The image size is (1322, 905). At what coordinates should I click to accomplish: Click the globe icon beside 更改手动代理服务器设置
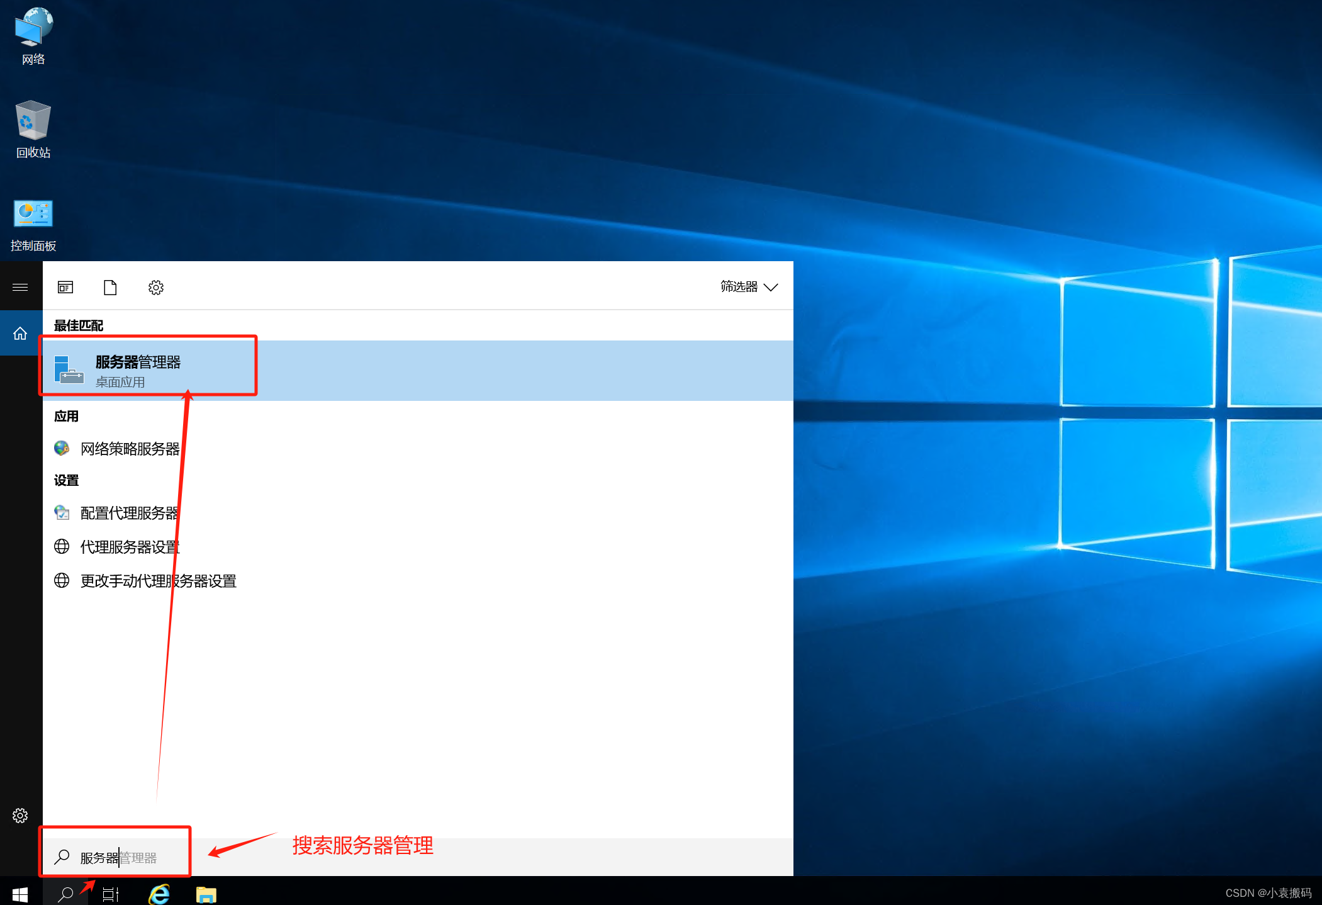tap(62, 580)
